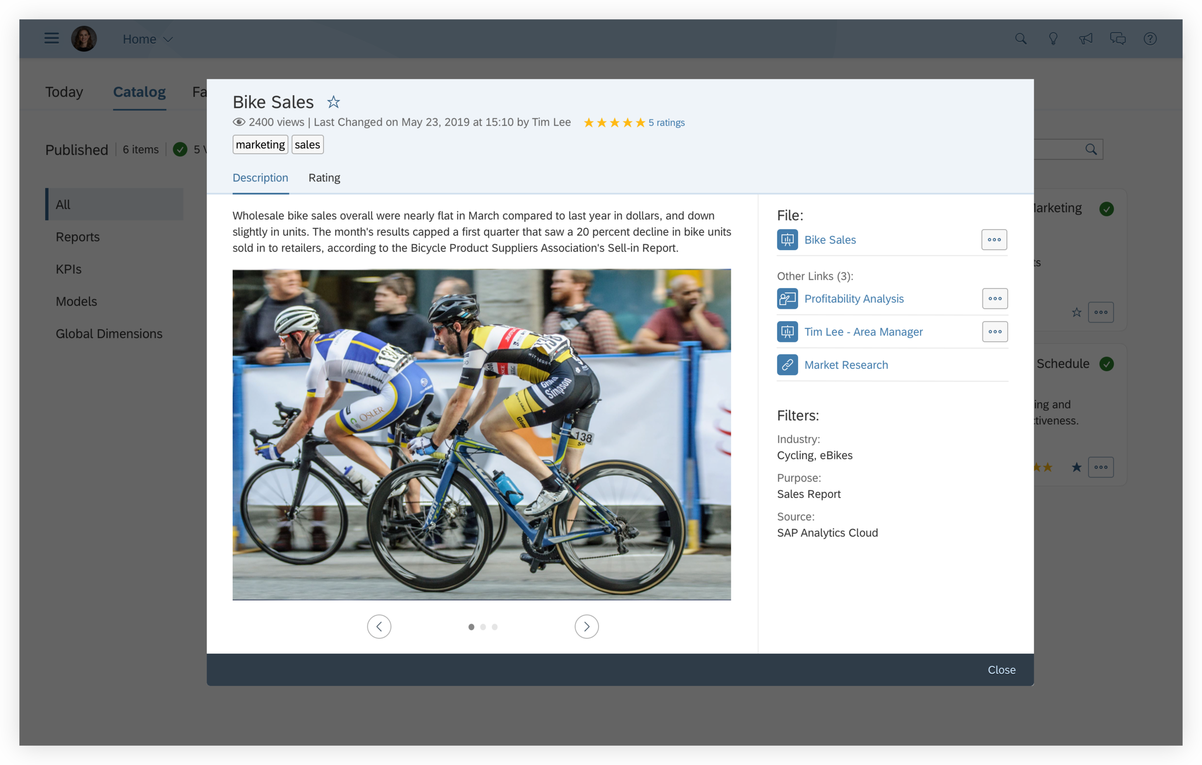Image resolution: width=1202 pixels, height=765 pixels.
Task: Open the discussions chat icon
Action: (x=1118, y=39)
